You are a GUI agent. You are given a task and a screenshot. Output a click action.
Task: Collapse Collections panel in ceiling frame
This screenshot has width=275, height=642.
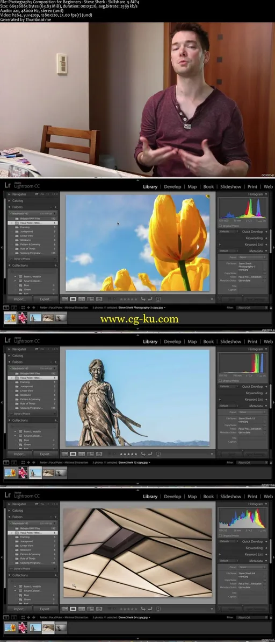(x=9, y=575)
